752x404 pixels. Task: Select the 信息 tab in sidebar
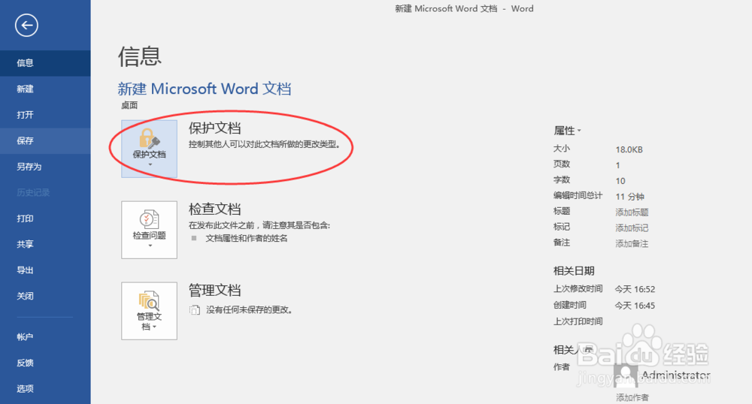click(45, 63)
